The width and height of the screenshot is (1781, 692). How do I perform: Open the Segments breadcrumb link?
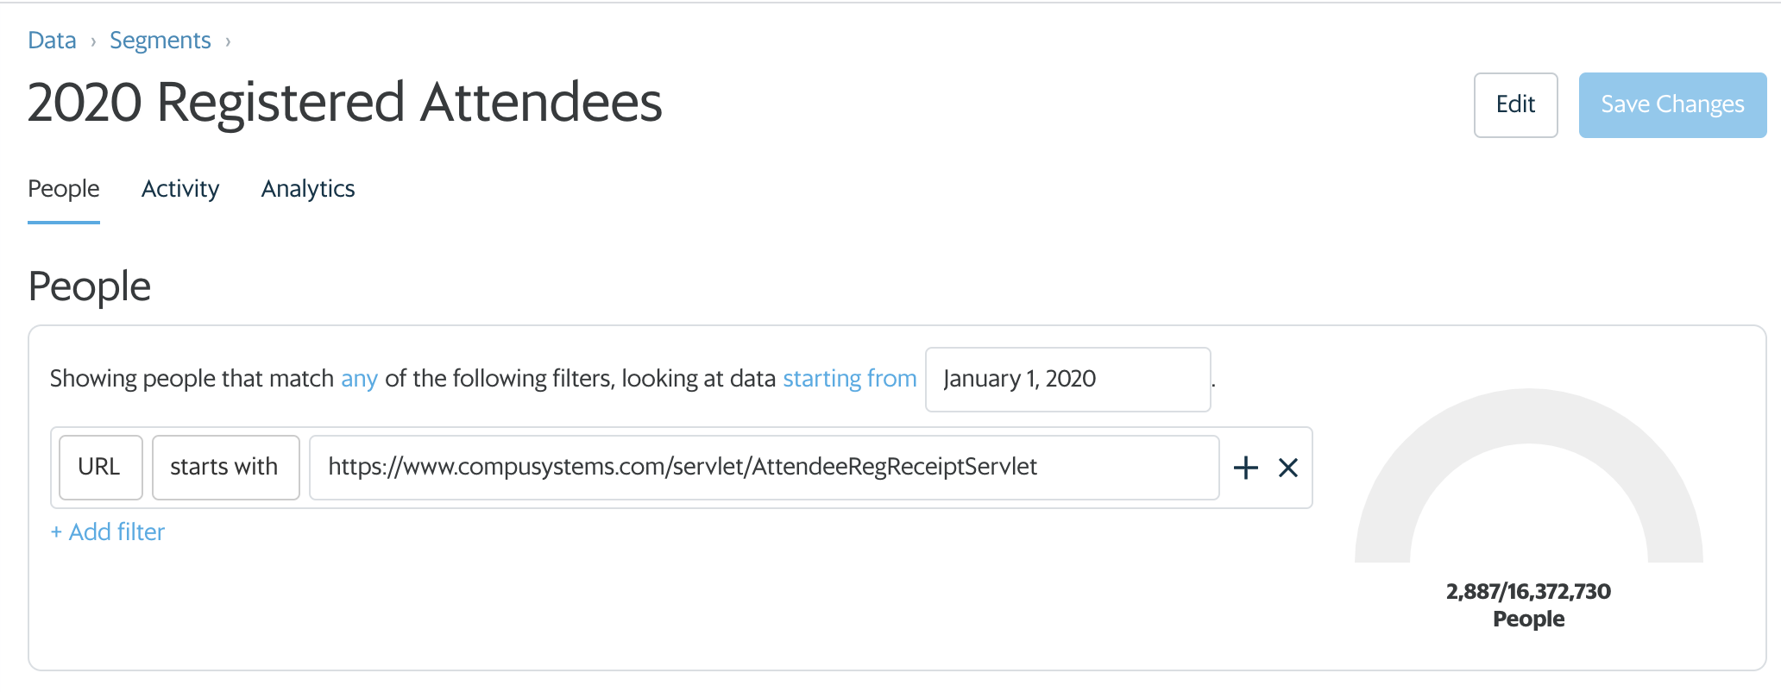(160, 40)
